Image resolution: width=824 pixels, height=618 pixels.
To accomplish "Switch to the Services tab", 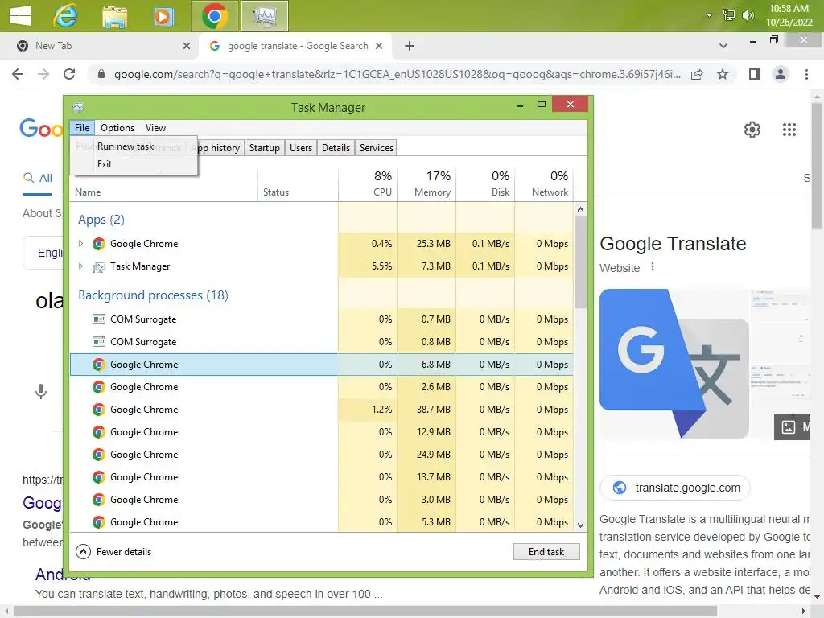I will click(x=377, y=148).
